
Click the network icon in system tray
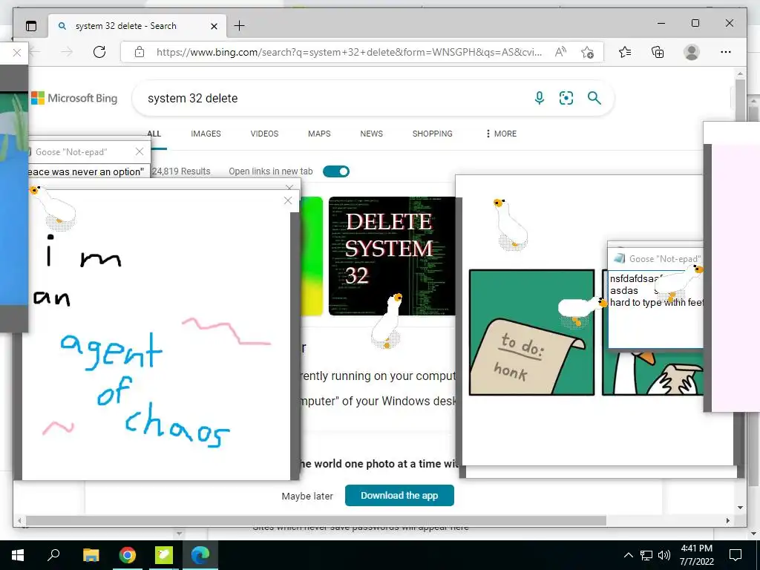tap(646, 555)
